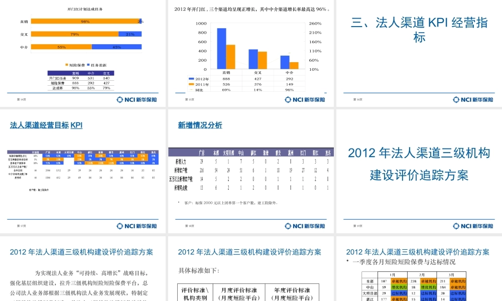Click the 新增人力 row label
The width and height of the screenshot is (502, 301).
(181, 162)
